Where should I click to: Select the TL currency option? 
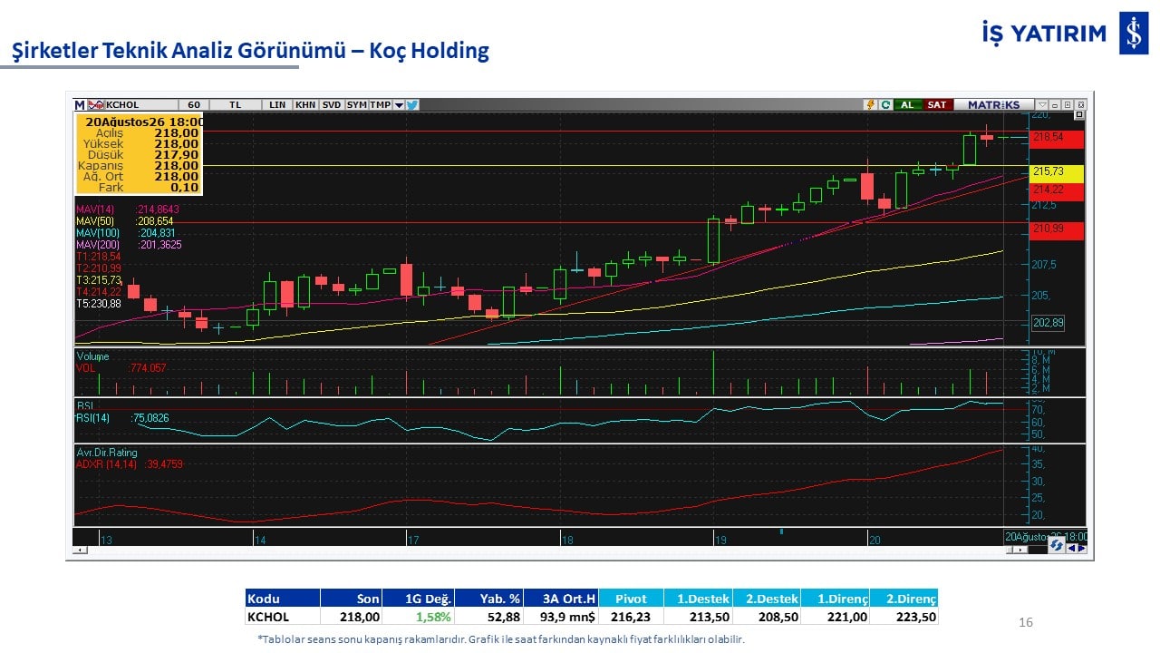click(x=236, y=104)
